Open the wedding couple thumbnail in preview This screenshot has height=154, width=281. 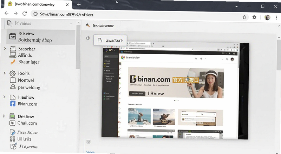(139, 117)
